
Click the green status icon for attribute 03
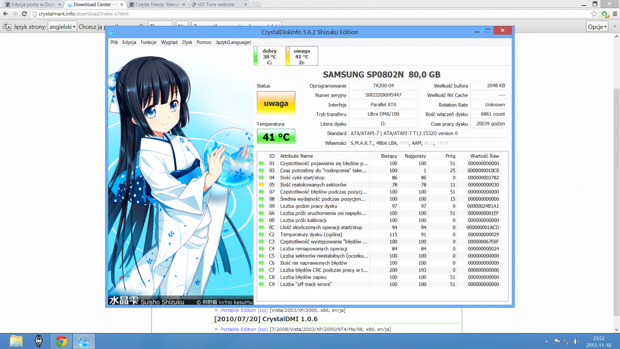pos(261,170)
